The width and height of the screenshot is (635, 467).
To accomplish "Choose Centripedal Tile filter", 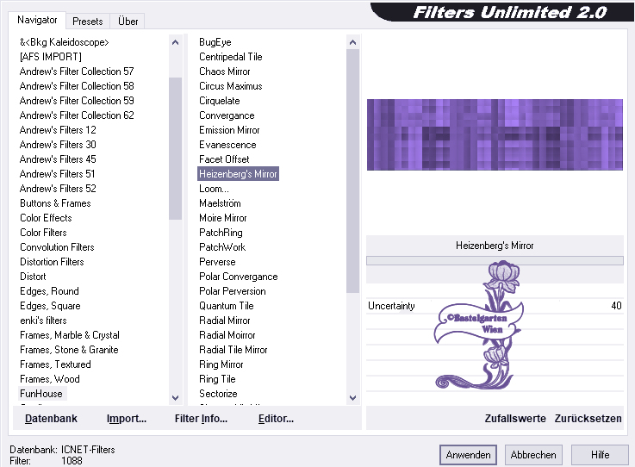I will tap(230, 57).
